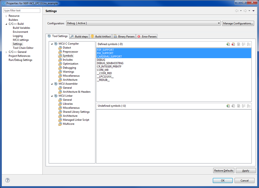Open Environment page in left tree
The width and height of the screenshot is (259, 188).
pos(20,32)
